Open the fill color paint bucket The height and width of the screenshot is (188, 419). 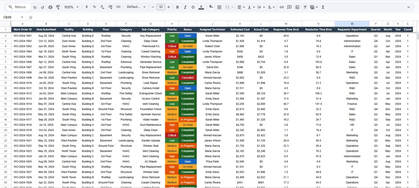click(211, 7)
